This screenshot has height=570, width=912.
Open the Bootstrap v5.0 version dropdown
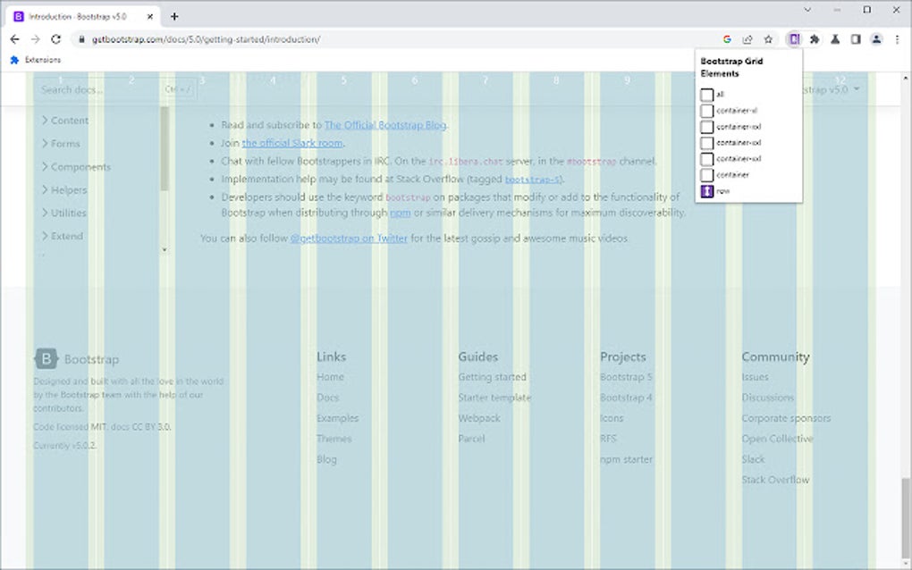click(x=831, y=89)
